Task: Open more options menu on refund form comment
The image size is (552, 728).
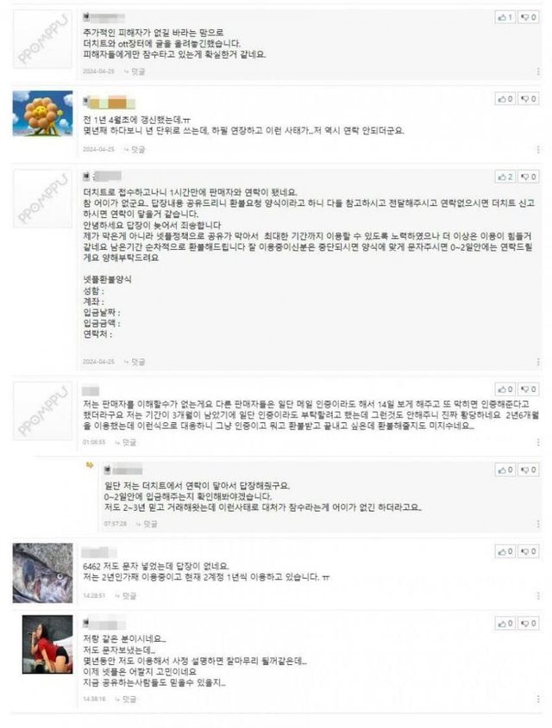Action: click(x=538, y=362)
